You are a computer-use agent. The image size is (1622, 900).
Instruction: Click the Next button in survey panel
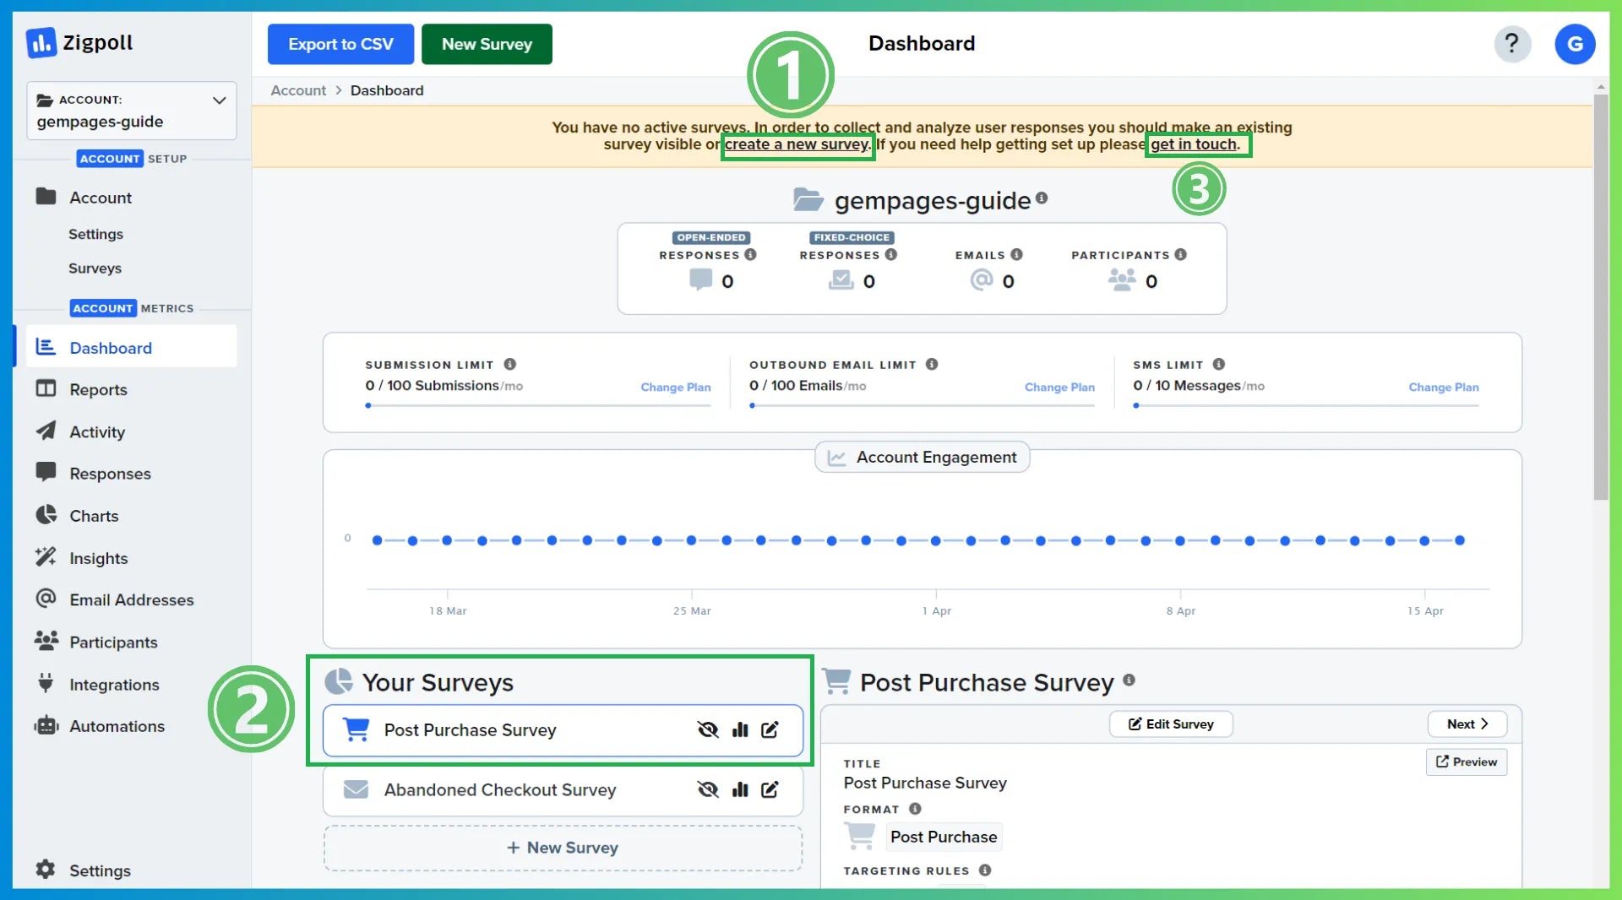point(1467,724)
